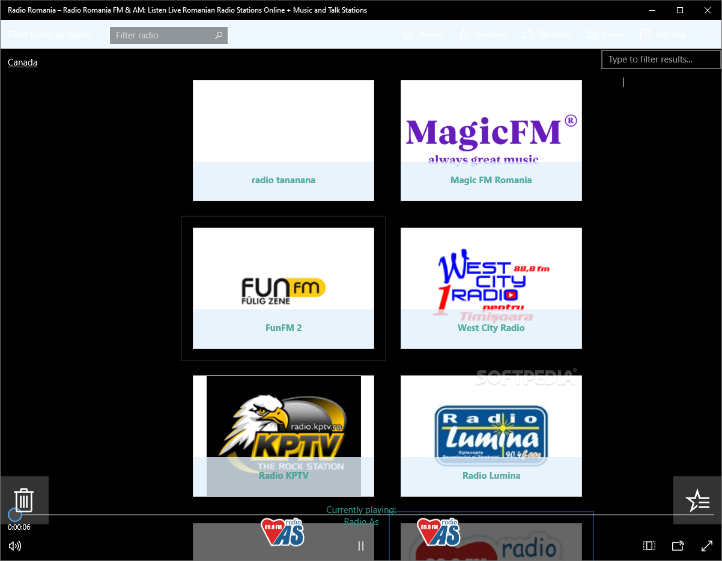Mark the current station as favourite
This screenshot has height=561, width=722.
pyautogui.click(x=697, y=500)
